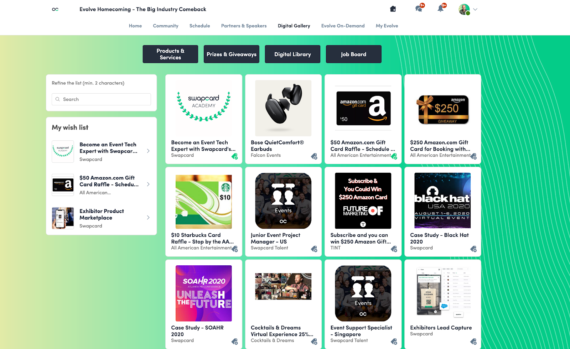
Task: Open wish list thumbnail for Exhibitor Product Marketplace
Action: 63,218
